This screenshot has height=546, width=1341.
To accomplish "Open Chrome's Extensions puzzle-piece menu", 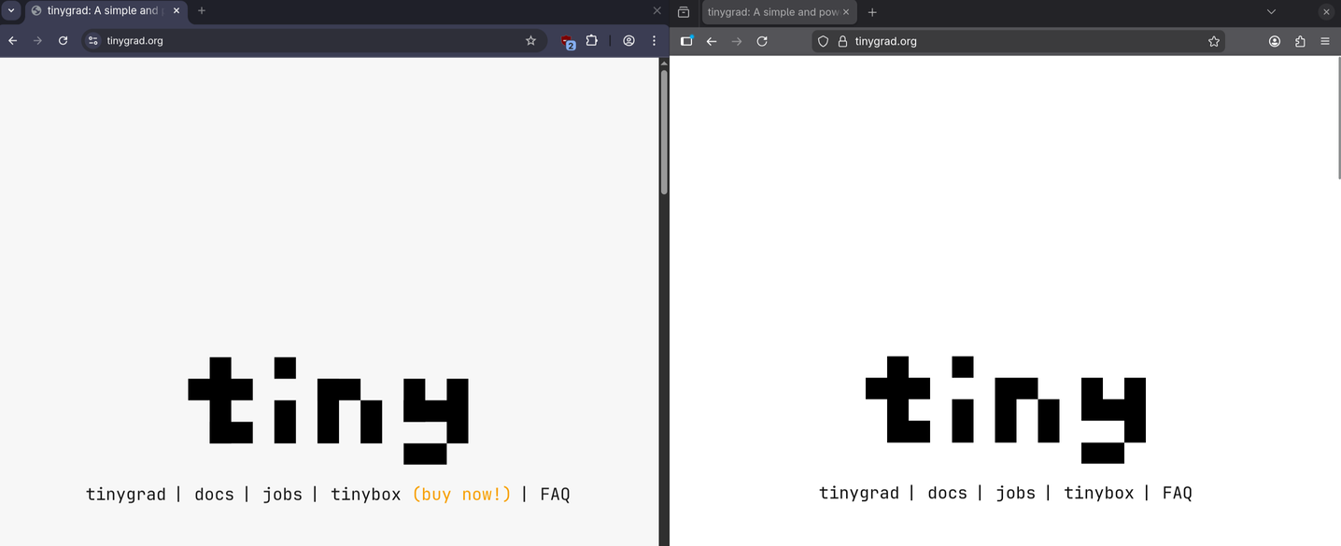I will click(591, 41).
